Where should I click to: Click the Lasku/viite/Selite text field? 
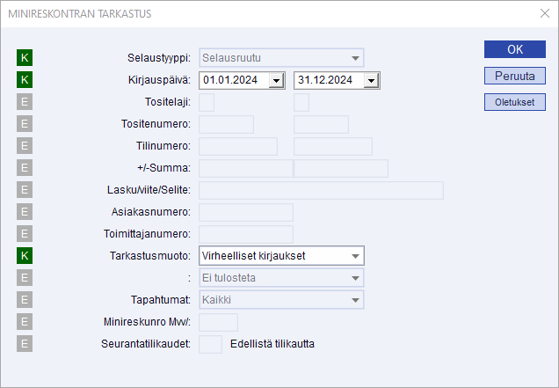pos(321,190)
